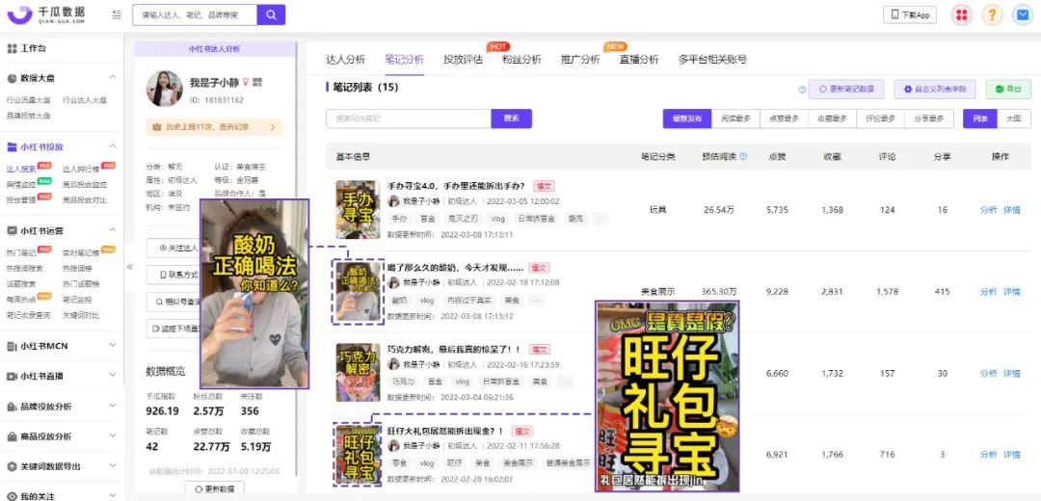Viewport: 1041px width, 501px height.
Task: Open the 巧克力解密 note thumbnail
Action: pos(358,373)
